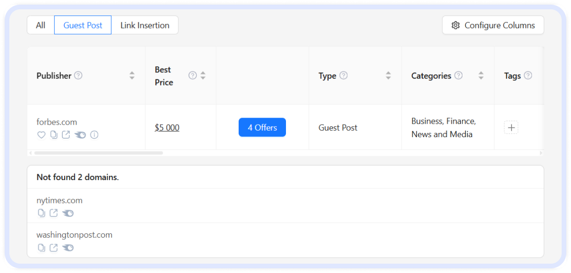The image size is (571, 273).
Task: Open nytimes.com in a new tab
Action: [x=53, y=213]
